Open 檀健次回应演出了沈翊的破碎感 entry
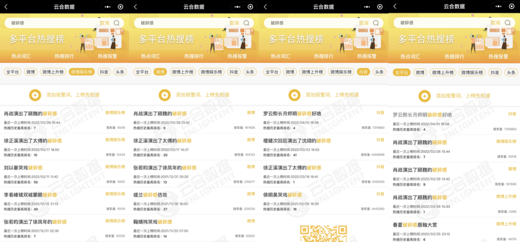Viewport: 520px width, 242px height. pyautogui.click(x=324, y=147)
